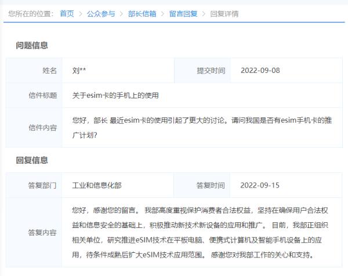Click the chevron between 首页 and 公众参与
This screenshot has height=276, width=348.
tap(81, 13)
